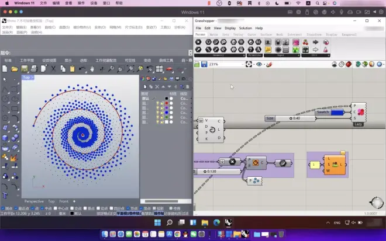Click the Paste clipboard icon in Rhino
Viewport: 386px width, 241px height.
73,69
